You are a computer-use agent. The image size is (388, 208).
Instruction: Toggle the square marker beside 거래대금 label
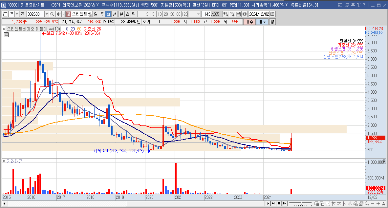click(4, 161)
